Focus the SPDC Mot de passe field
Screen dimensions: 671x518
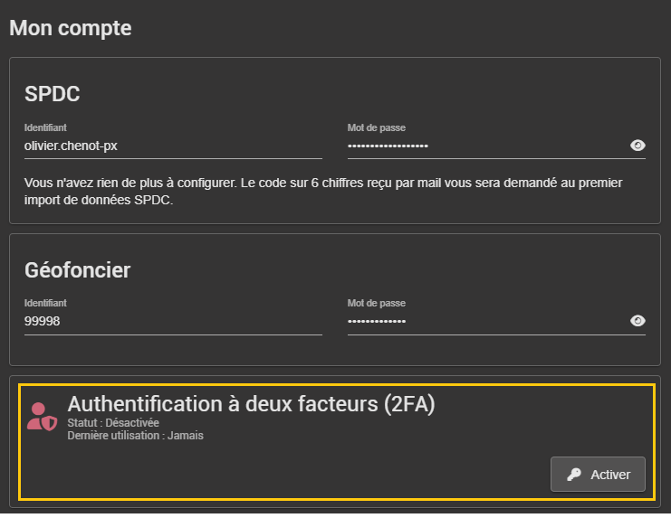pyautogui.click(x=484, y=146)
